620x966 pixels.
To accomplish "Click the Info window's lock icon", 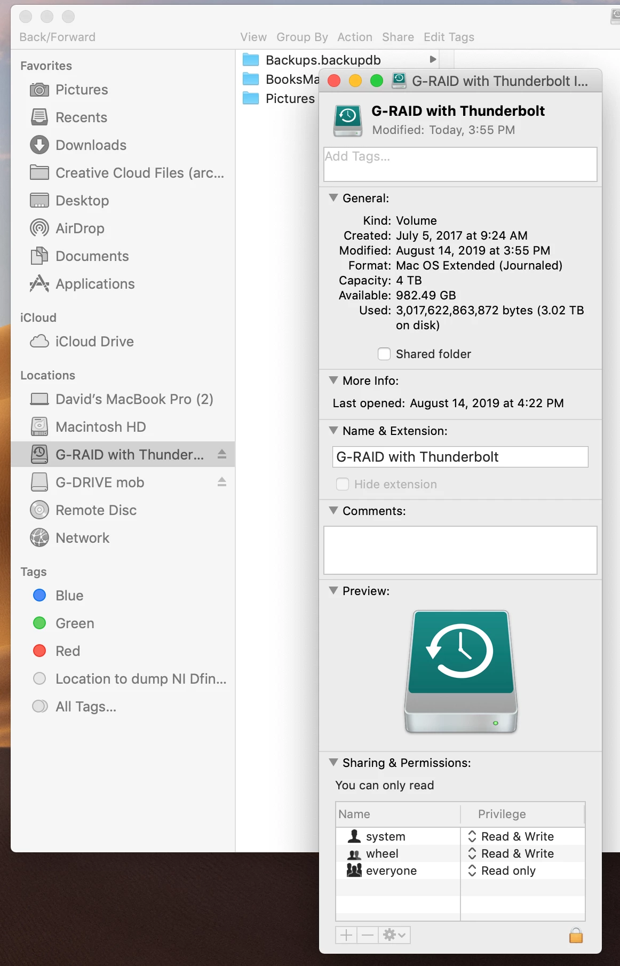I will point(576,935).
